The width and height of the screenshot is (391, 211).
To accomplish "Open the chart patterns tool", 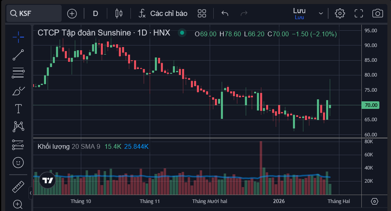I will 18,126.
